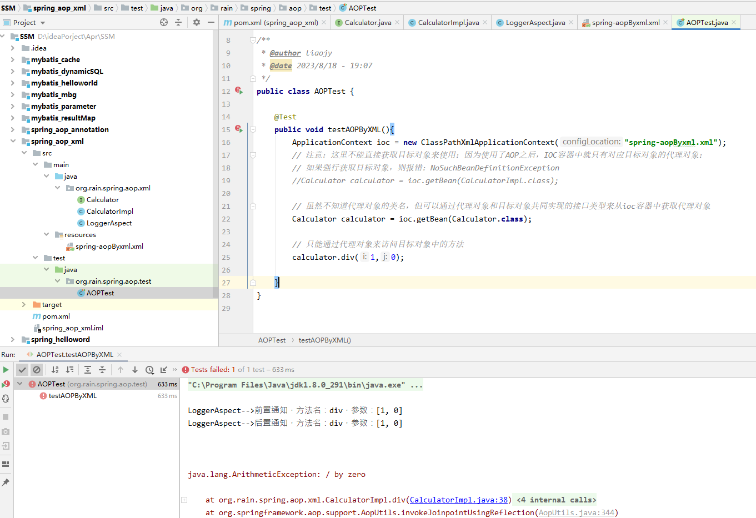Image resolution: width=756 pixels, height=518 pixels.
Task: Open AopUtils.java:344 stack trace link
Action: tap(577, 513)
